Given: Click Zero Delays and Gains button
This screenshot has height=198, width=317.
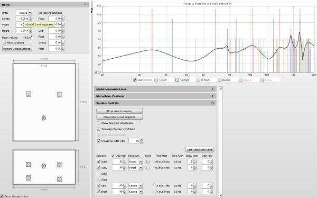Looking at the screenshot, I should pyautogui.click(x=200, y=150).
